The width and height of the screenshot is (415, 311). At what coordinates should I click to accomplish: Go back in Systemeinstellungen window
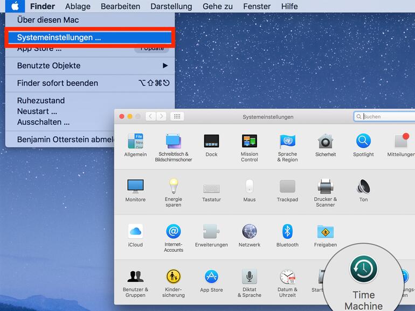click(x=150, y=116)
